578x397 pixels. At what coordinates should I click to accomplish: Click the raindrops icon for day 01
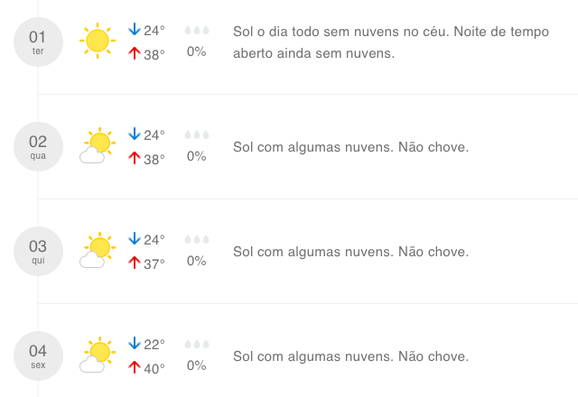pyautogui.click(x=197, y=30)
